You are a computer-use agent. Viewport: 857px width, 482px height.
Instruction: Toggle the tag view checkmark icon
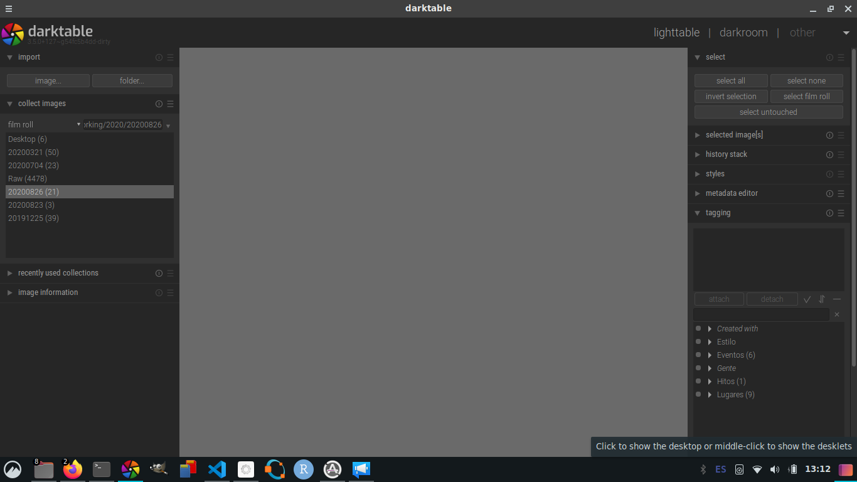point(807,299)
